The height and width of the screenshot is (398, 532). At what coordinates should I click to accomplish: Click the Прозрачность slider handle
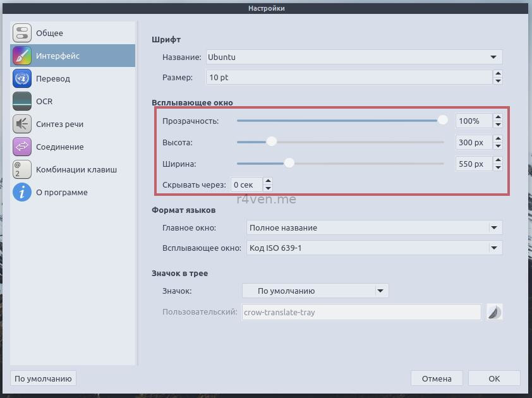443,120
